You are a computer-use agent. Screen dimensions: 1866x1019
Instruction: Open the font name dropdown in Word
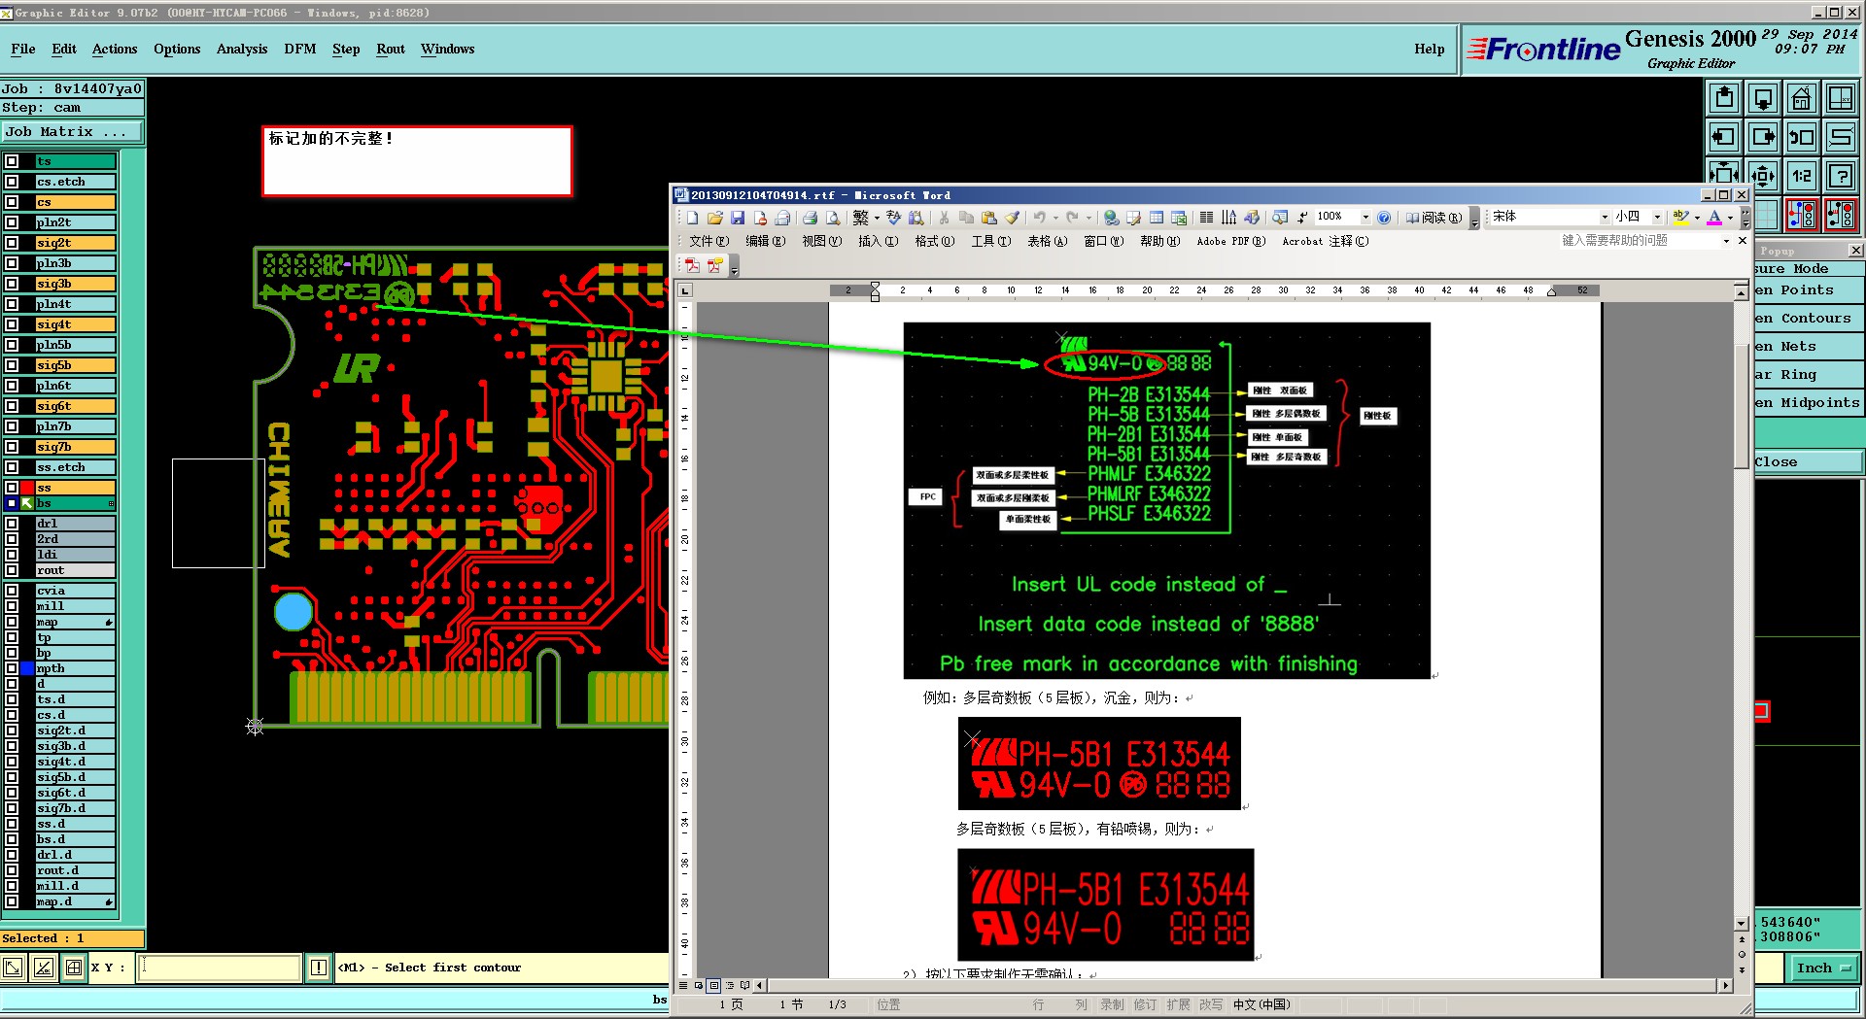tap(1605, 218)
